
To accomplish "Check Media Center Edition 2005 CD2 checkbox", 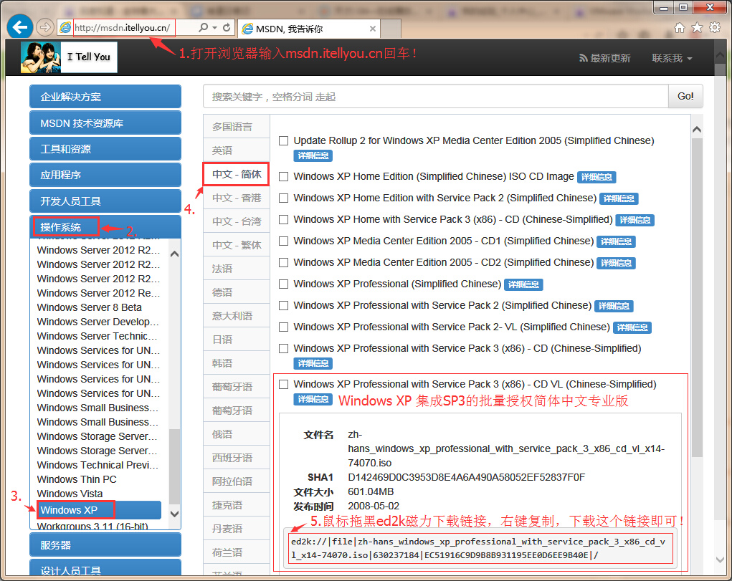I will (x=283, y=263).
